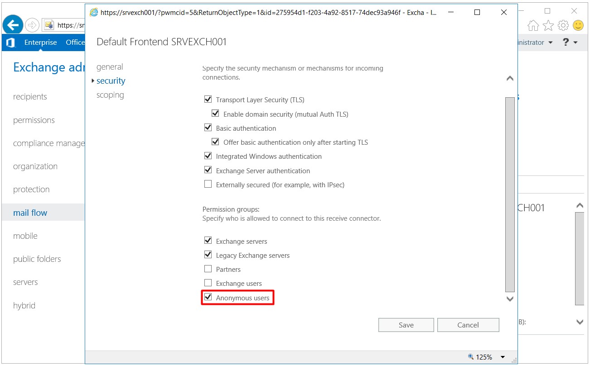590x365 pixels.
Task: Click the dialog vertical scrollbar thumb
Action: point(510,194)
